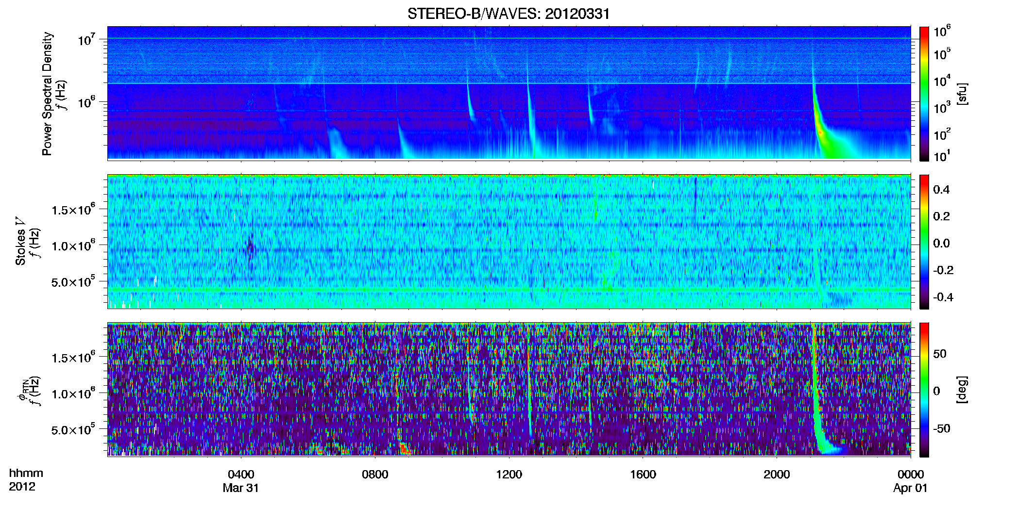Click the -50 label on the degree color bar
1018x524 pixels.
941,428
